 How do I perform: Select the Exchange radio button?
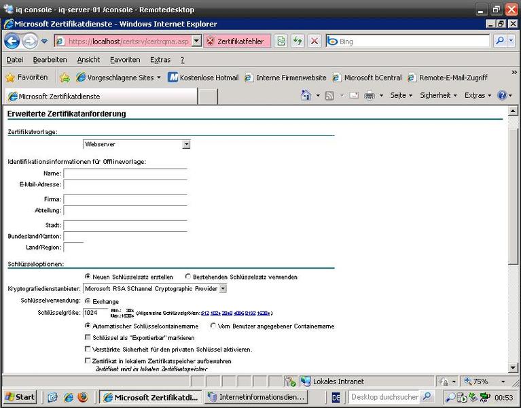point(88,301)
